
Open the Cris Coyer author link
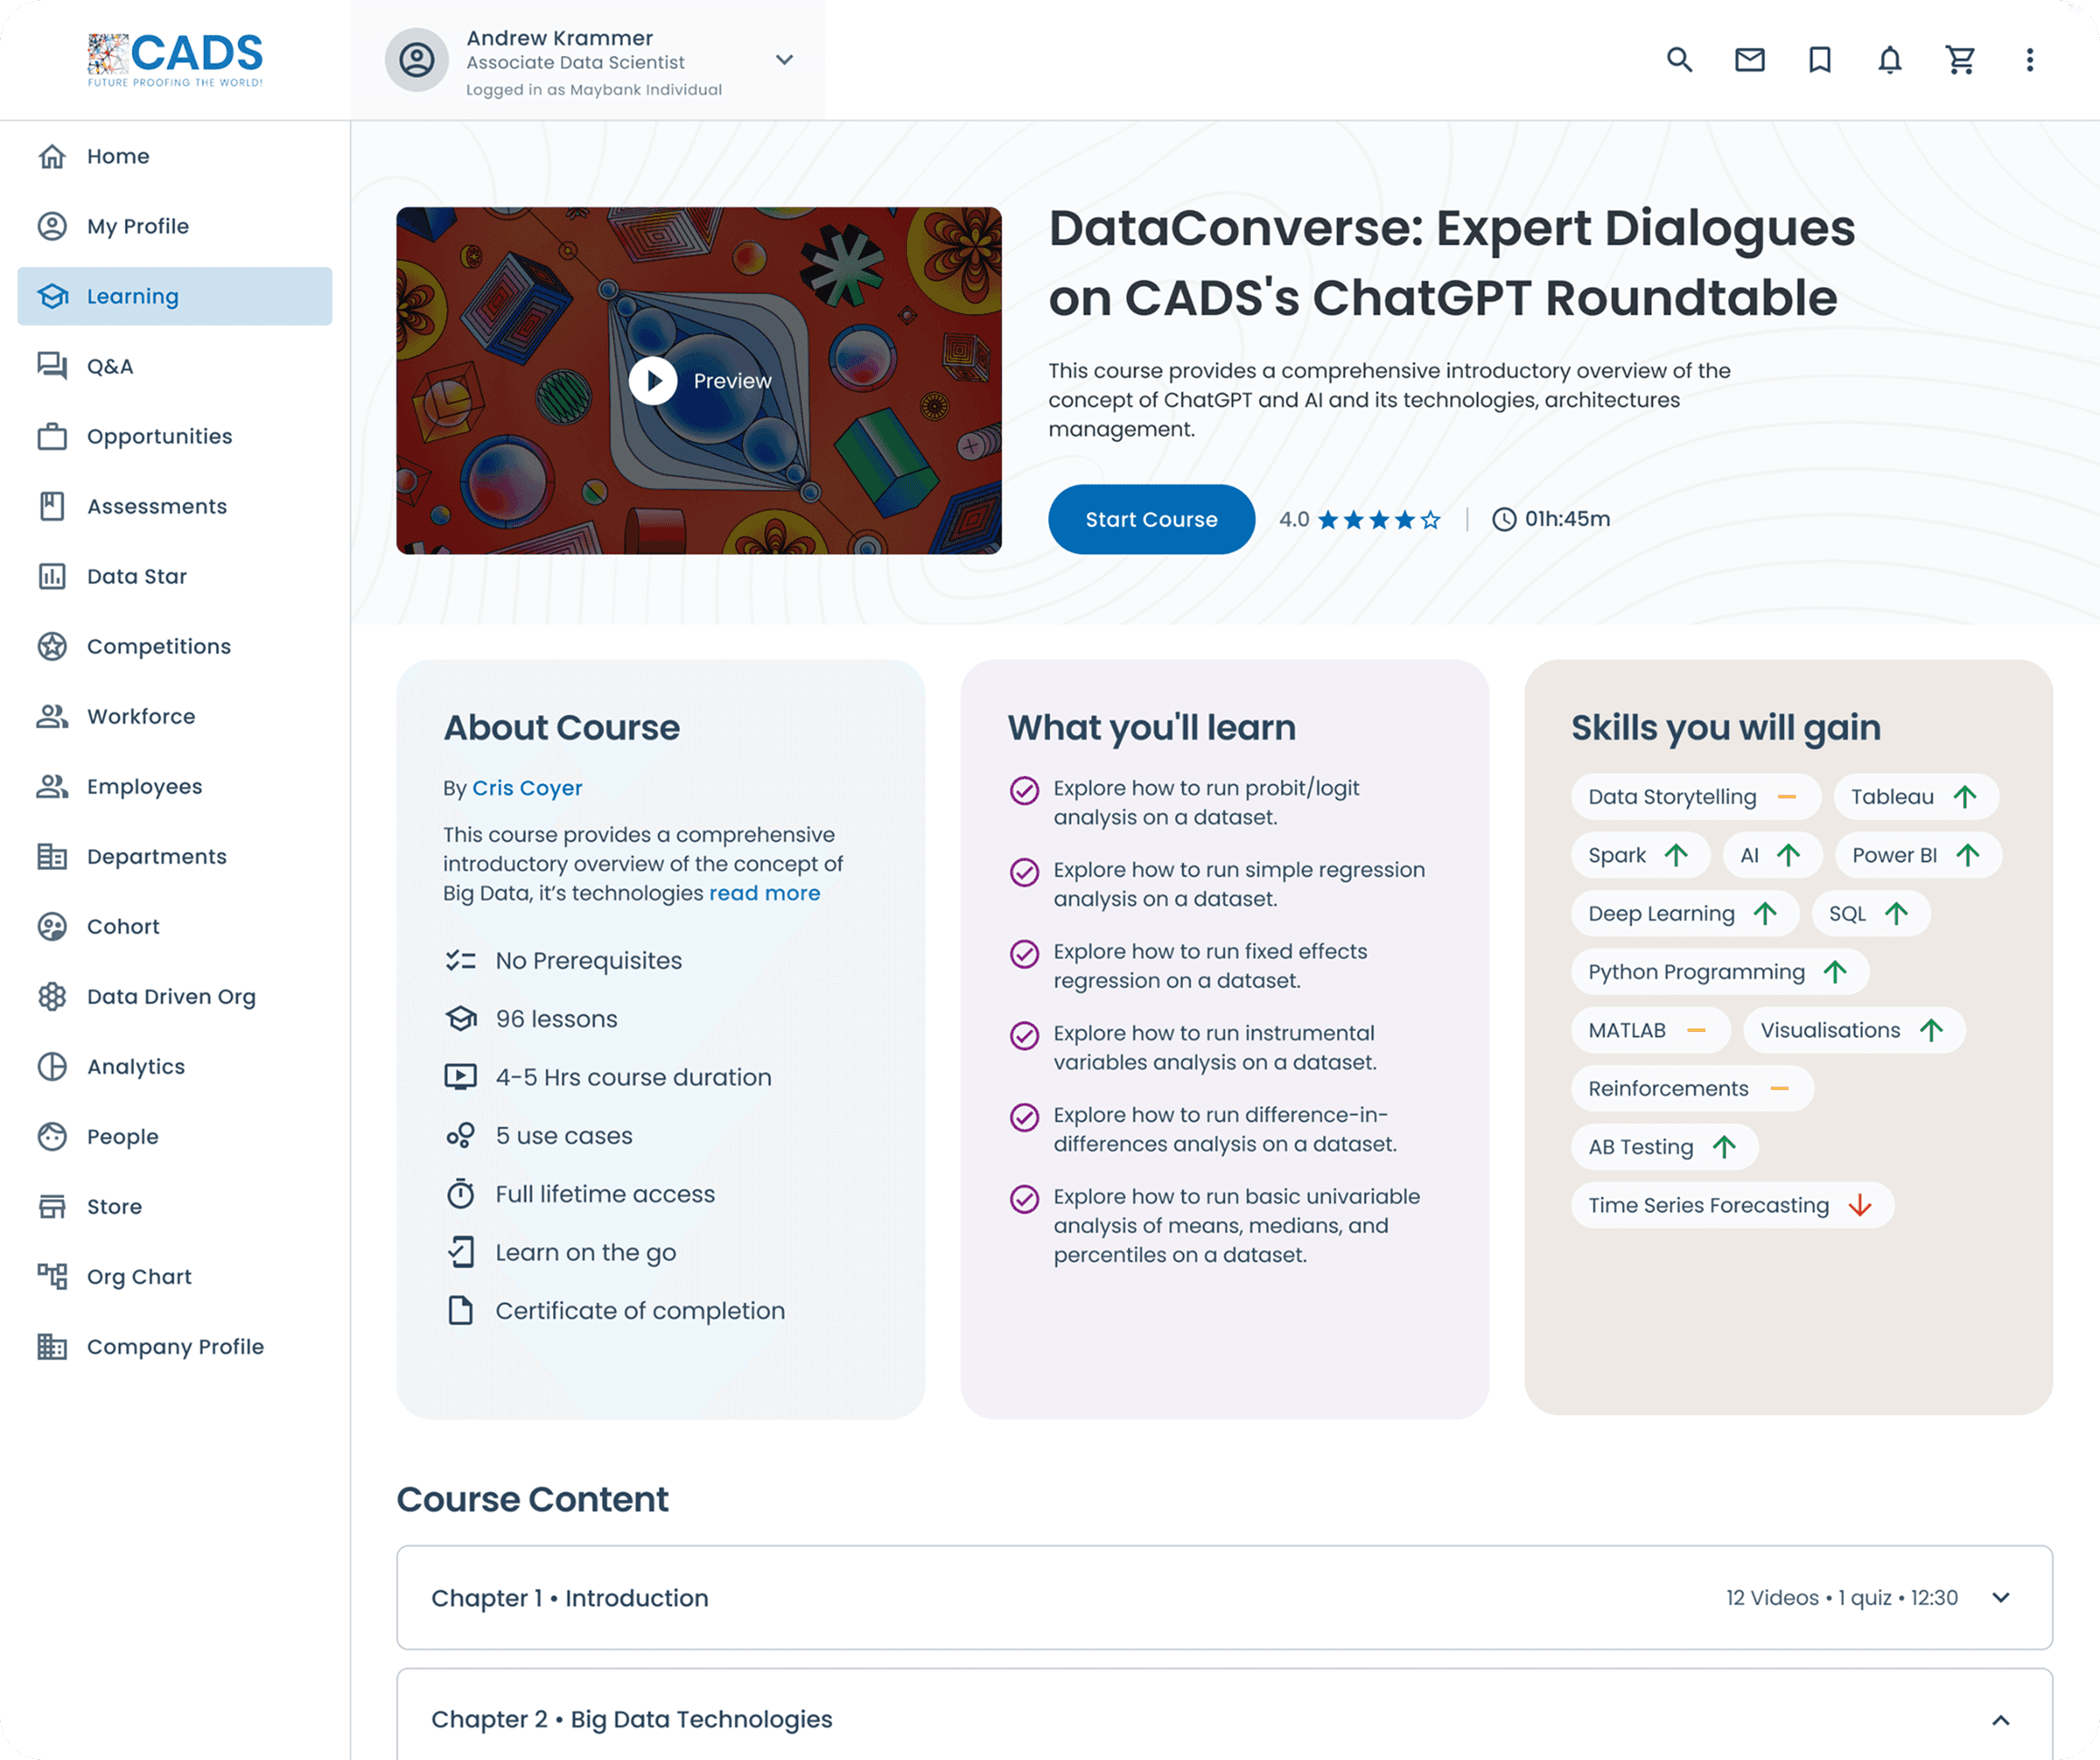coord(527,788)
